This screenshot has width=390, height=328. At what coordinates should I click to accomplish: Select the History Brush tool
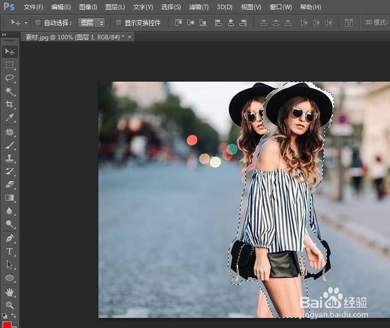pyautogui.click(x=10, y=171)
